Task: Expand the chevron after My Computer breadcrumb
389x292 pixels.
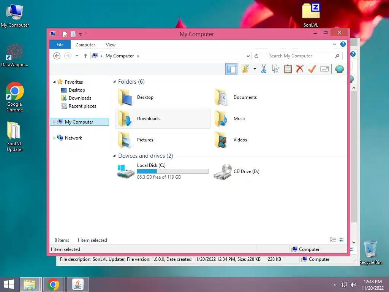Action: coord(138,56)
